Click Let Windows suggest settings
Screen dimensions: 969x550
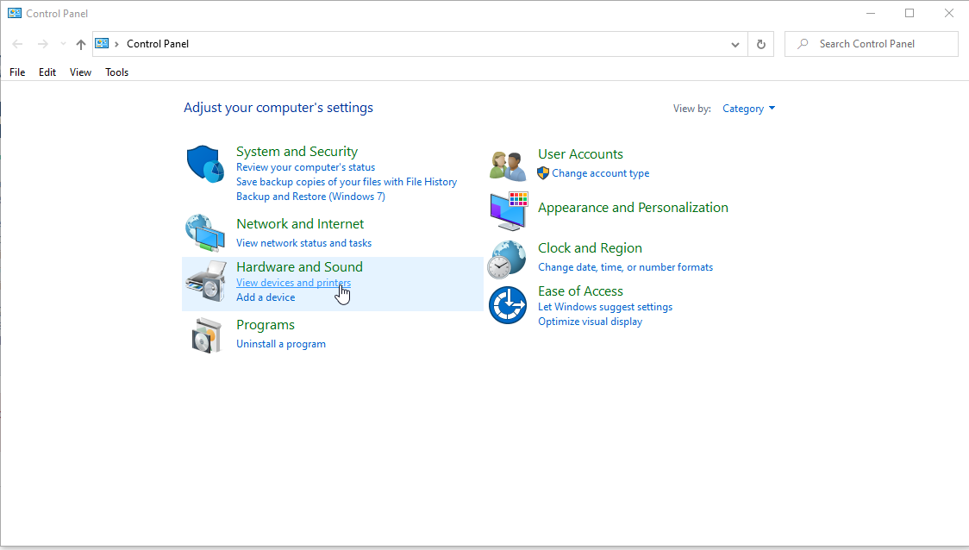coord(605,307)
